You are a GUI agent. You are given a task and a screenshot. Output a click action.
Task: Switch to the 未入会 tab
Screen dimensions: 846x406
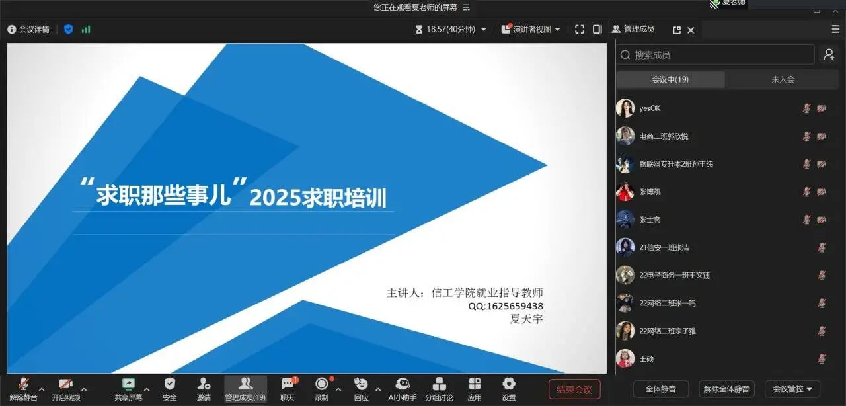pos(783,79)
